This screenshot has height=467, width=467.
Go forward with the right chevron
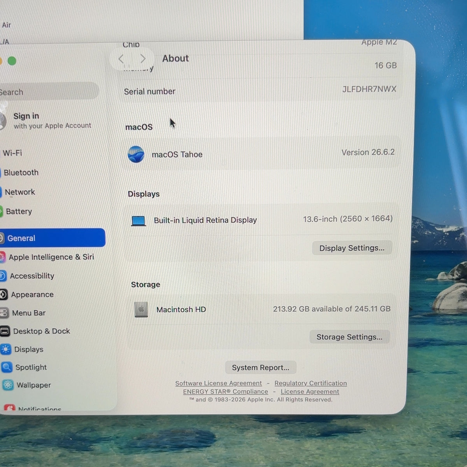[x=143, y=59]
